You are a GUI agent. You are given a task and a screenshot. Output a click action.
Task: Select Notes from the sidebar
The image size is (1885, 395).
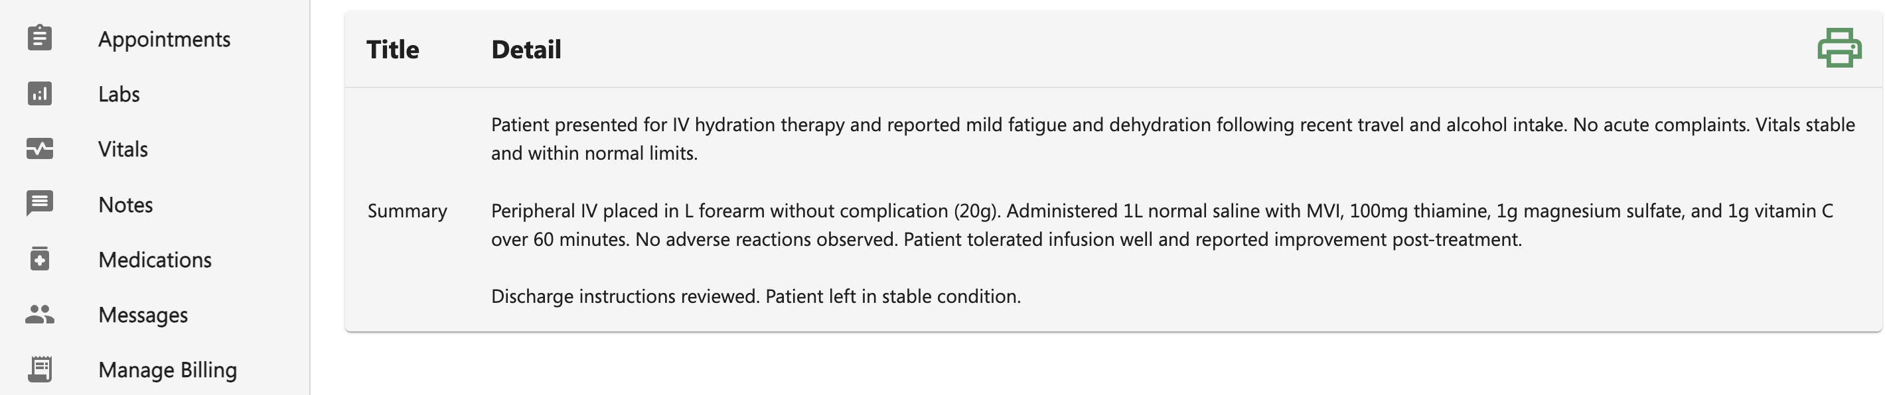tap(126, 204)
